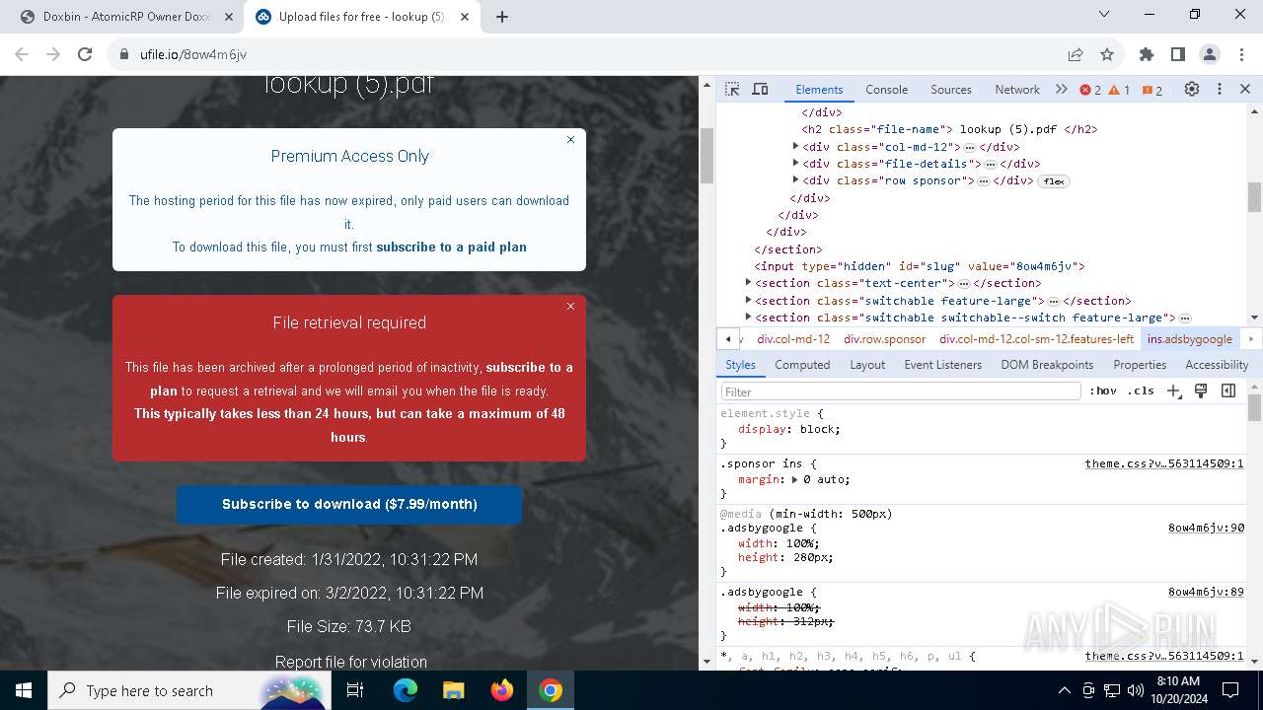Open DevTools customize three-dot menu
Screen dimensions: 1263x710
(1220, 89)
